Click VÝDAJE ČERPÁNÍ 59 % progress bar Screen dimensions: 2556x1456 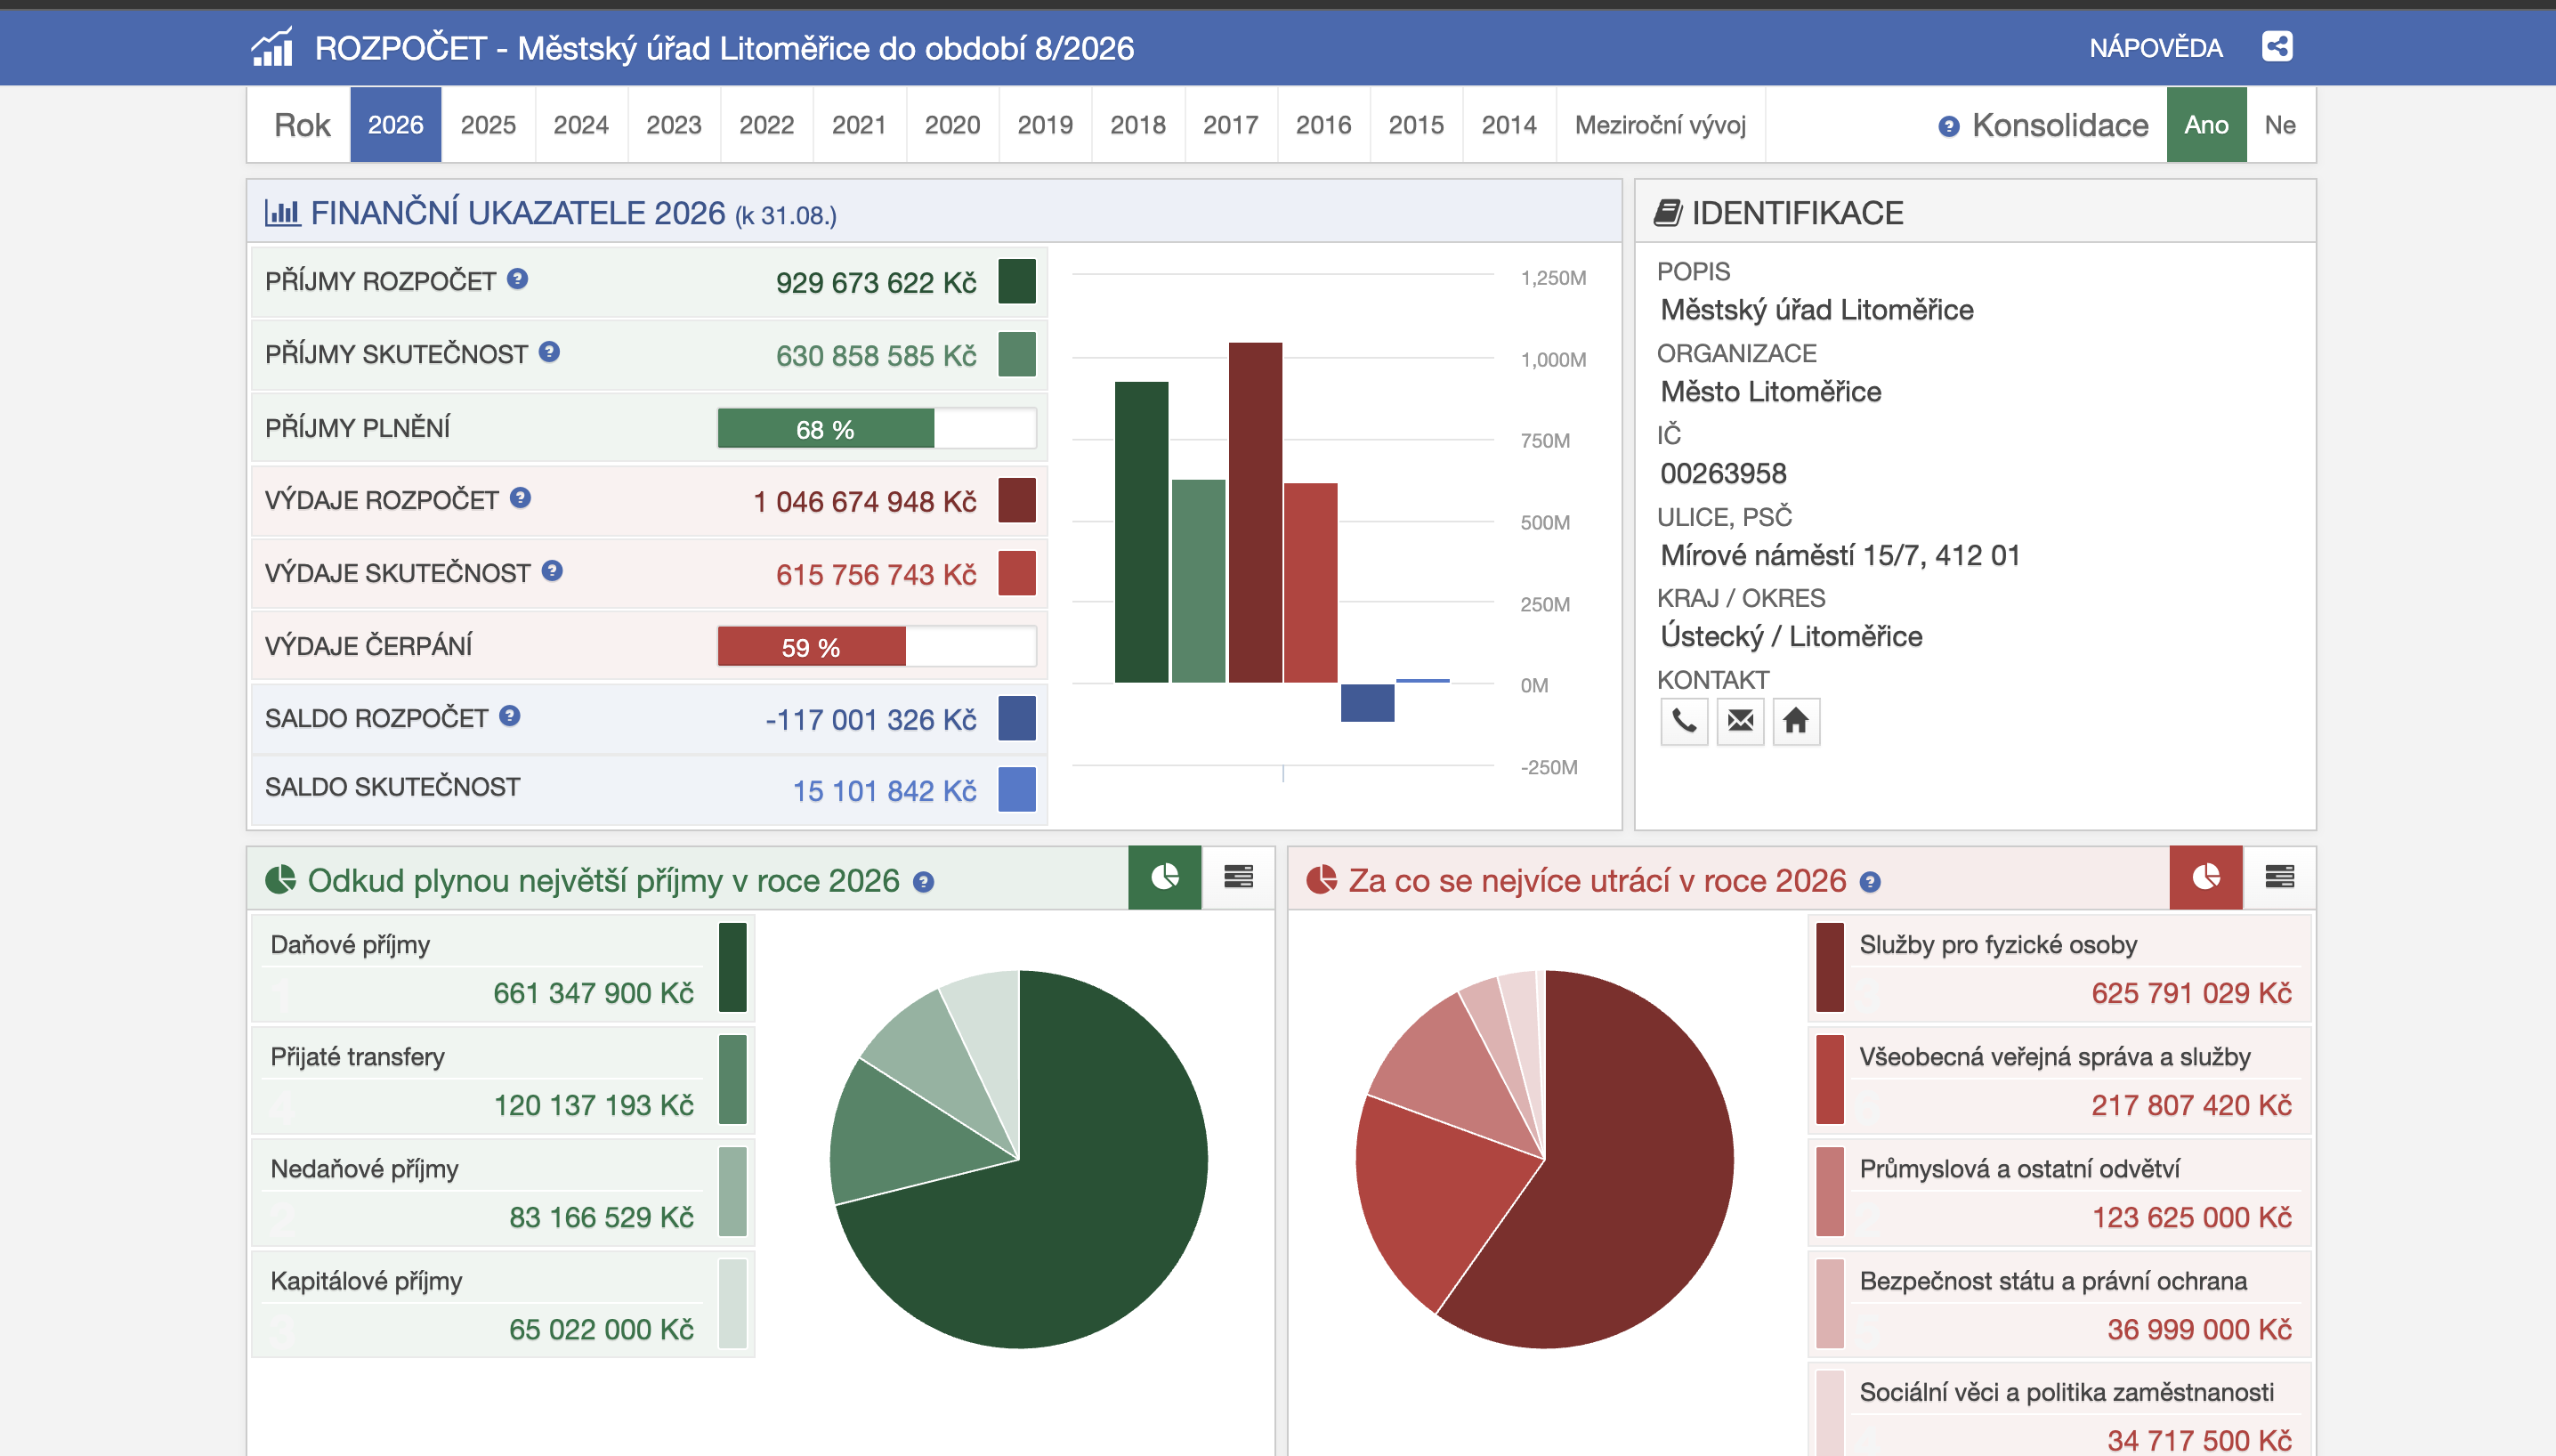tap(877, 647)
